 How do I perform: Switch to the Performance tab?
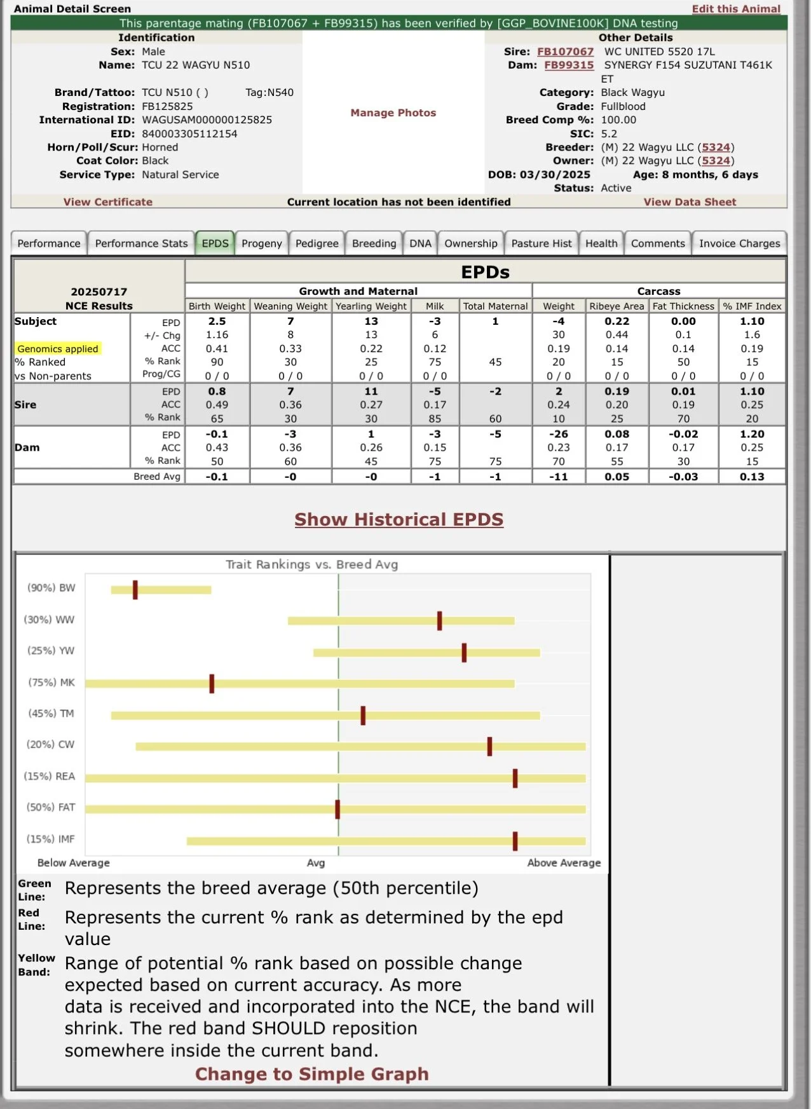(49, 243)
